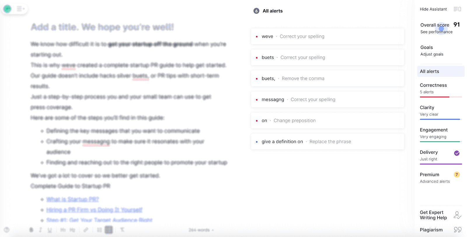
Task: Click See performance under Overall score
Action: 436,32
